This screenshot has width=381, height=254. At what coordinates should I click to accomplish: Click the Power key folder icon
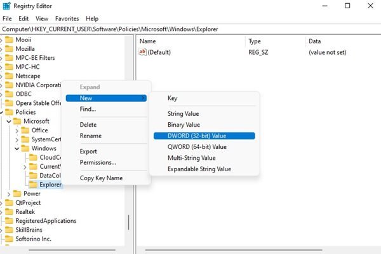[17, 194]
